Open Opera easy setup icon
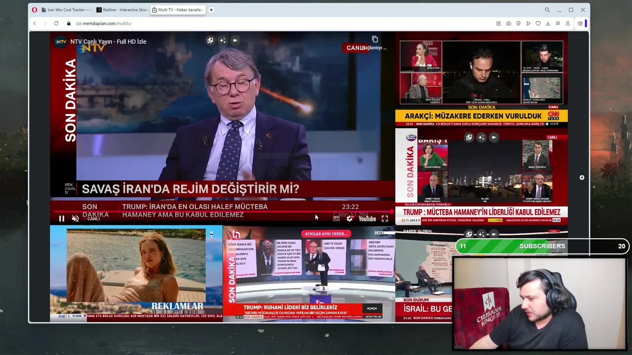 558,23
